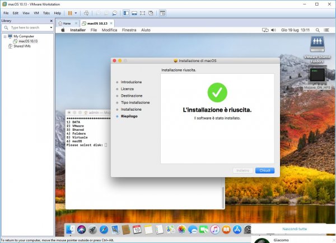Click the orange Pause VM toolbar icon
The height and width of the screenshot is (243, 336).
70,13
